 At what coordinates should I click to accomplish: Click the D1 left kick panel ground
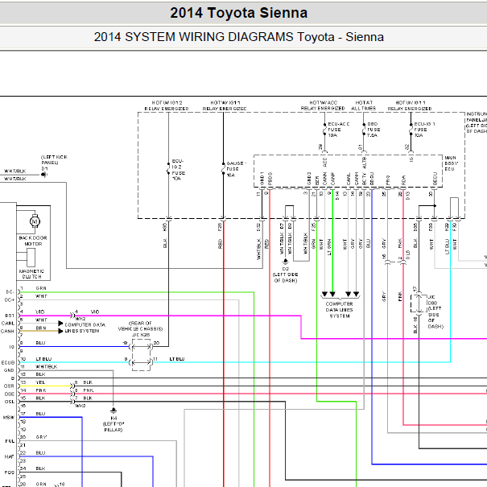point(43,175)
